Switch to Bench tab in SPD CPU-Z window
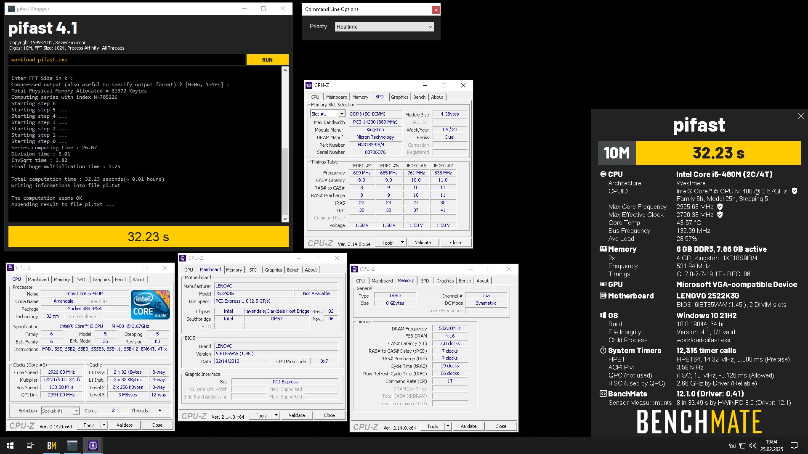 (419, 97)
